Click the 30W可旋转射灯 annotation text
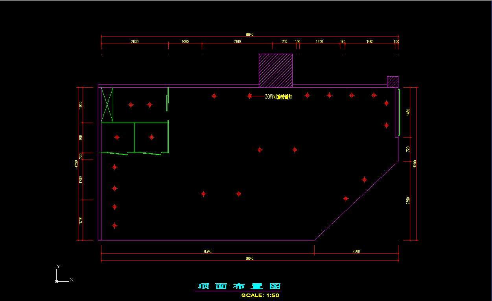The width and height of the screenshot is (492, 301). pos(278,97)
